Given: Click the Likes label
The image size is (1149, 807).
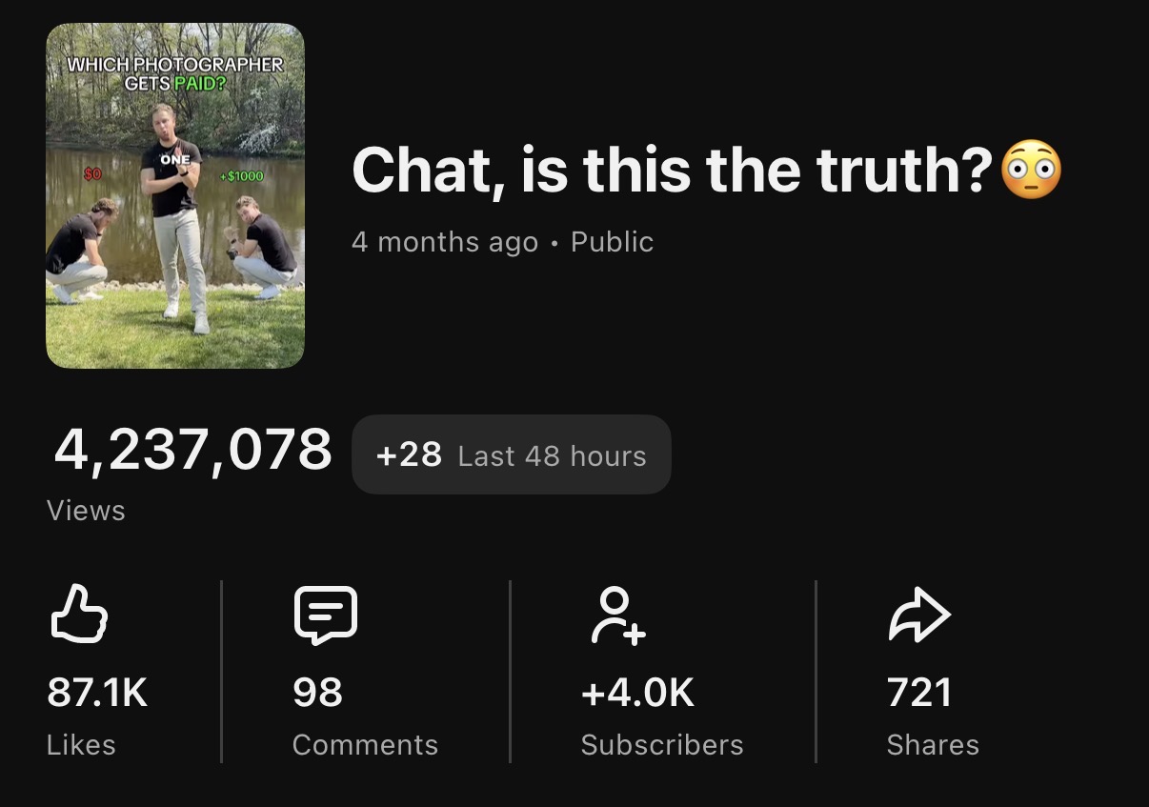Looking at the screenshot, I should 81,745.
